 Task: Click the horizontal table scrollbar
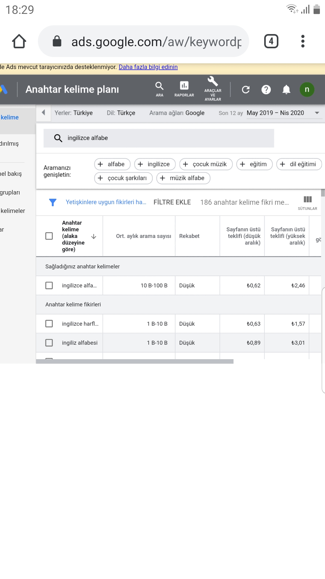coord(135,361)
